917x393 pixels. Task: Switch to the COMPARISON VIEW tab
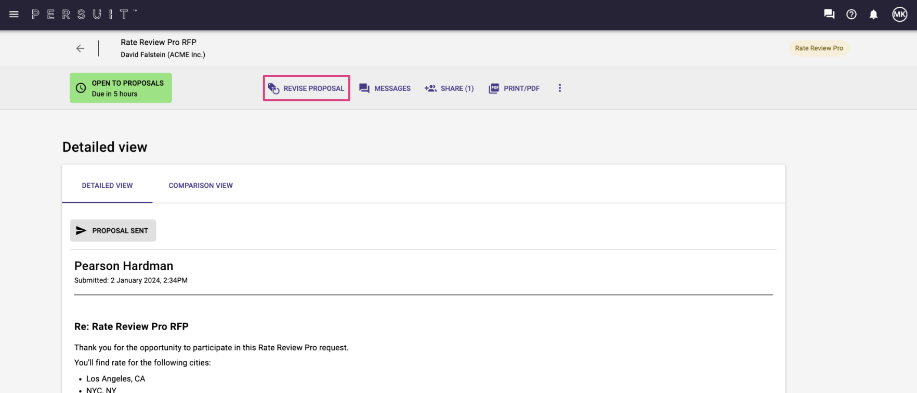tap(201, 186)
